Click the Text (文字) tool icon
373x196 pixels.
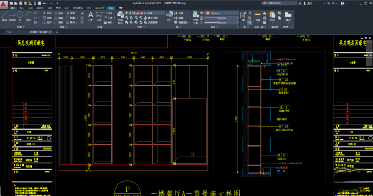coord(91,15)
